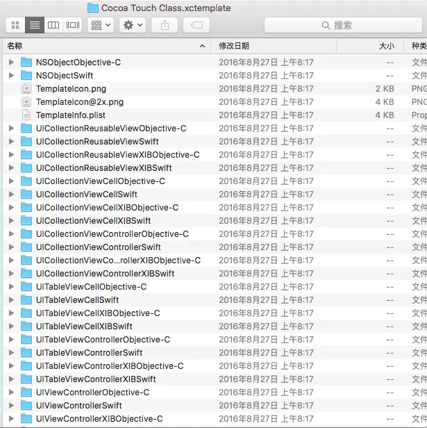
Task: Click the Cocoa Touch Class.xctemplate title folder icon
Action: [93, 8]
